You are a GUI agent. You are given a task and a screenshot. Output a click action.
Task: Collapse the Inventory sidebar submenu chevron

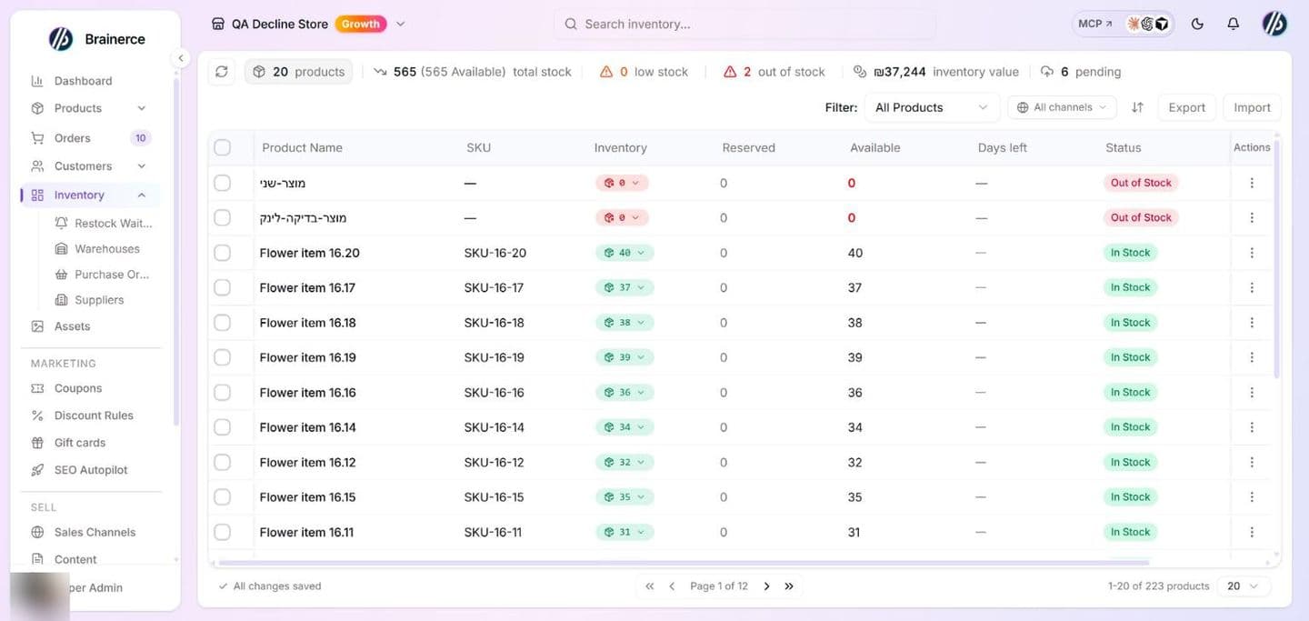141,195
